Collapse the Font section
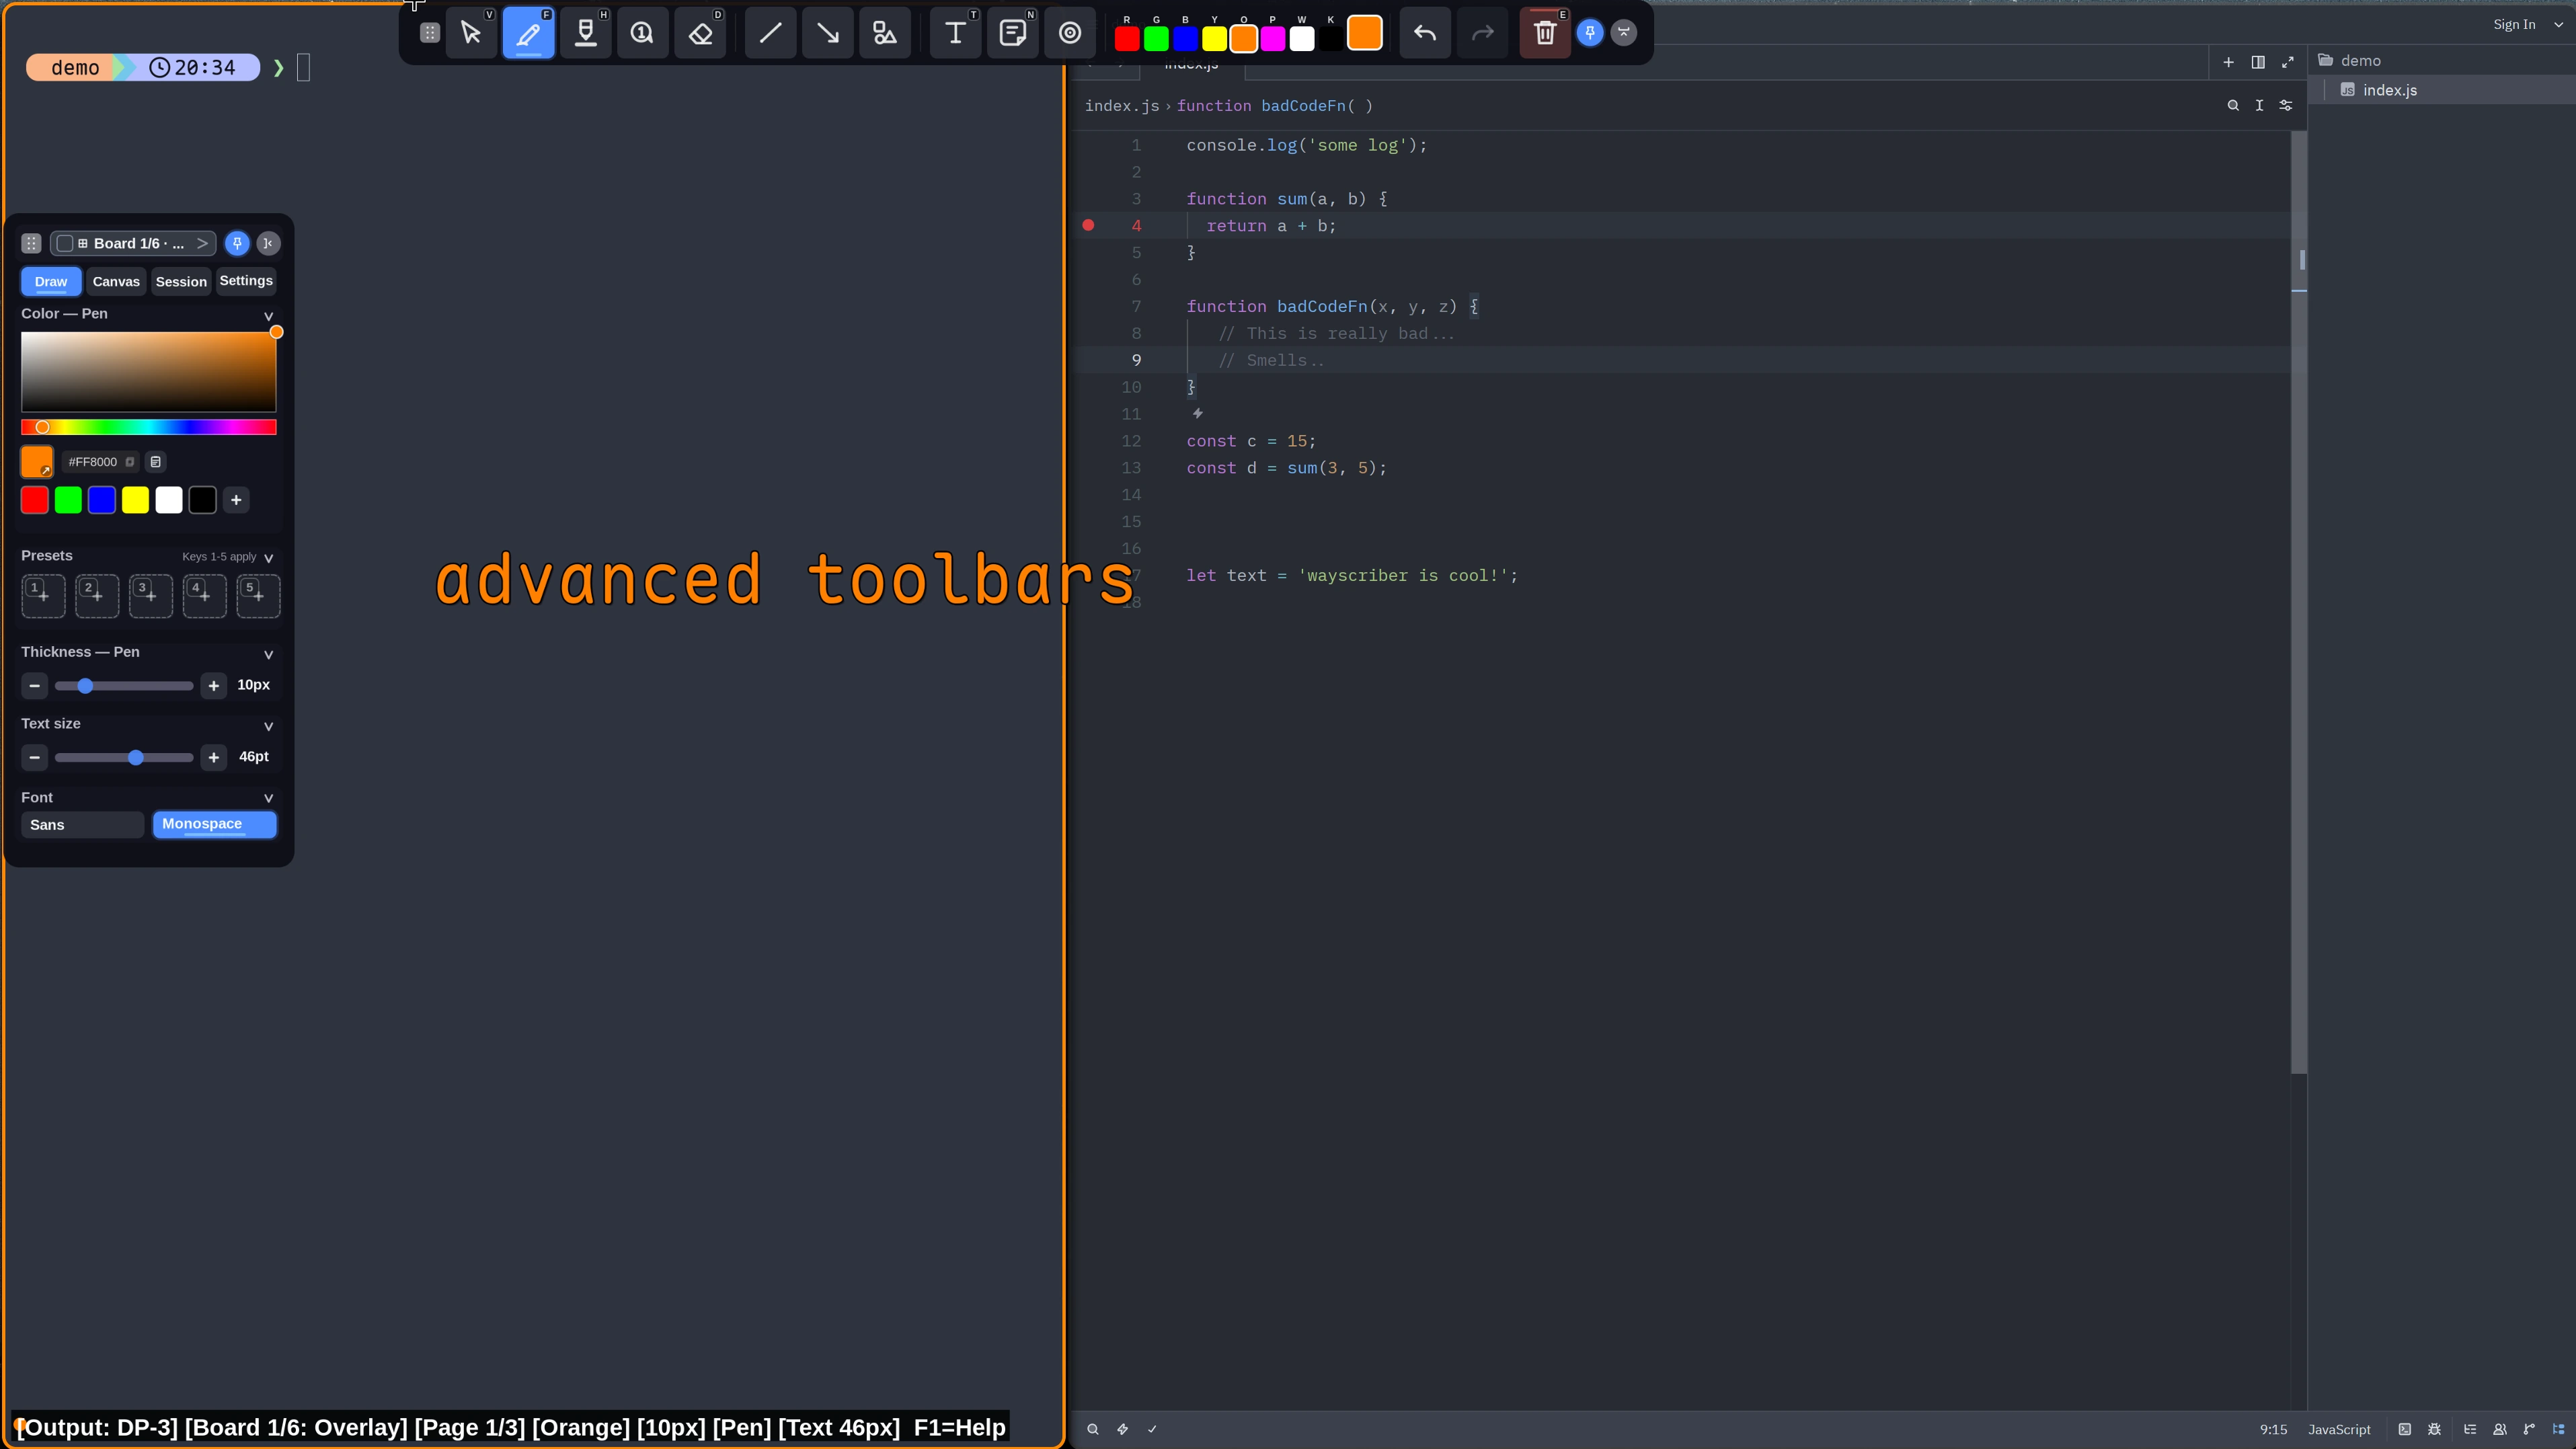 pyautogui.click(x=268, y=798)
